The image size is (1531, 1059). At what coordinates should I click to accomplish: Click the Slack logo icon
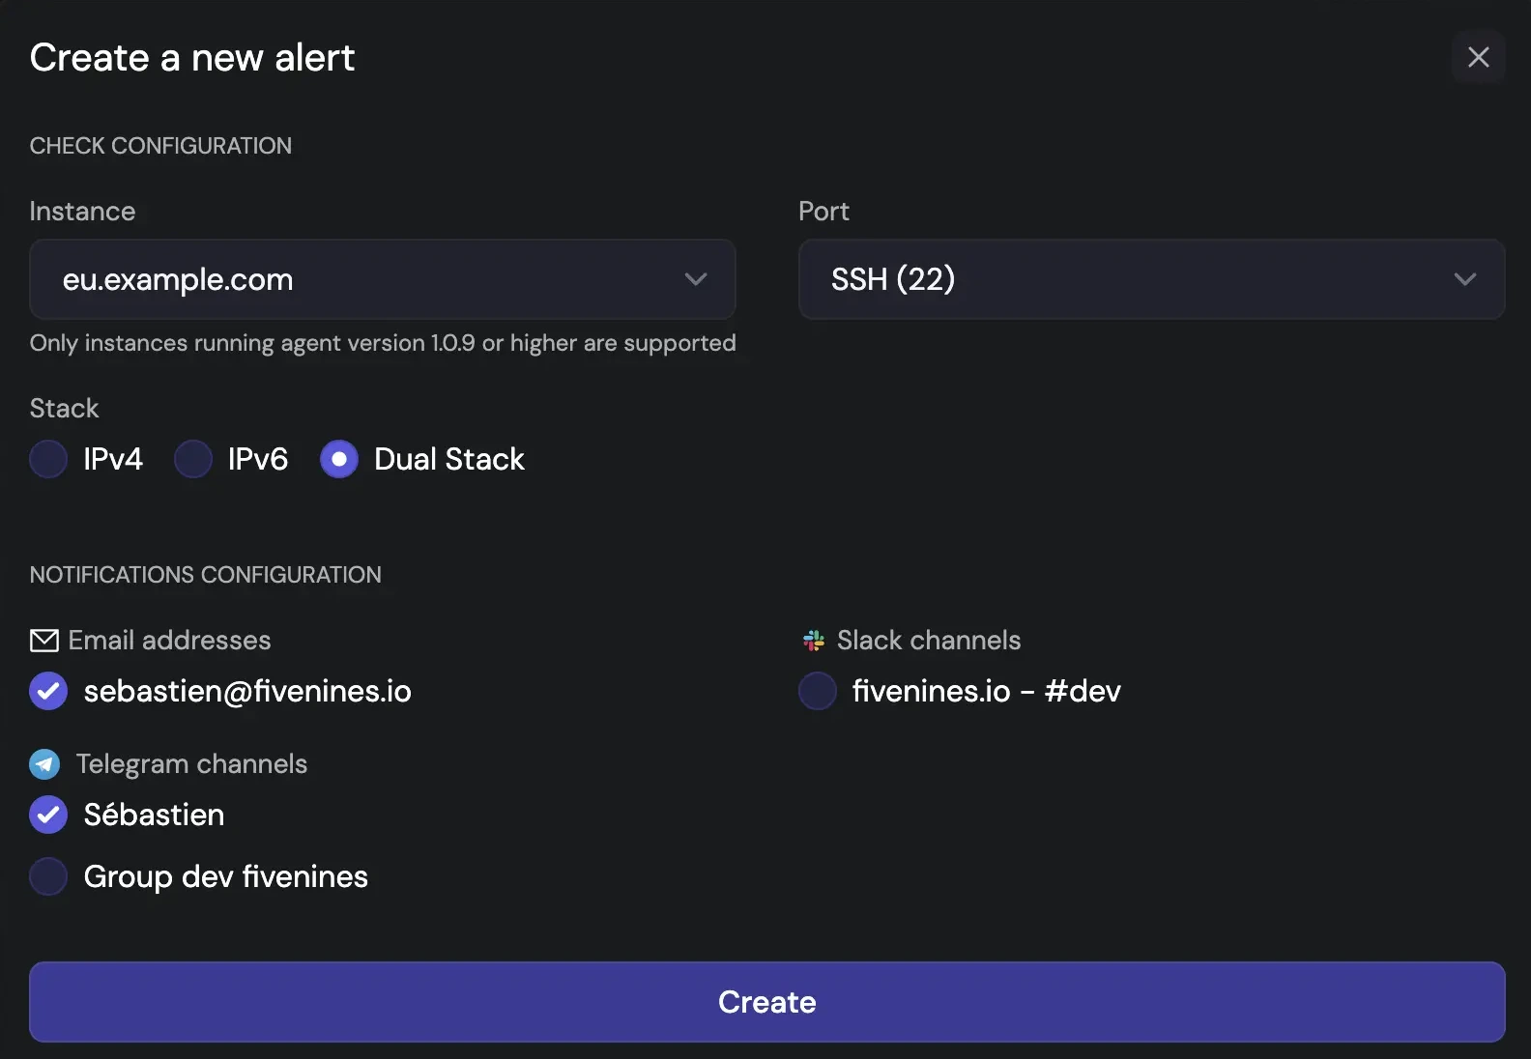pos(814,641)
